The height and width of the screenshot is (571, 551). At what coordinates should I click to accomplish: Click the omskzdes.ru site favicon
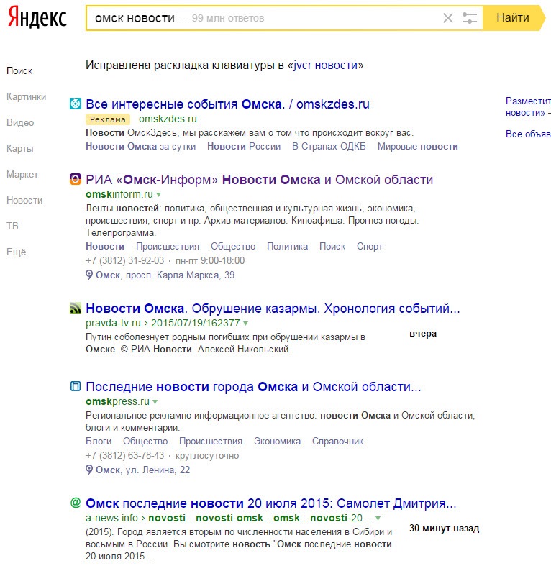point(76,104)
